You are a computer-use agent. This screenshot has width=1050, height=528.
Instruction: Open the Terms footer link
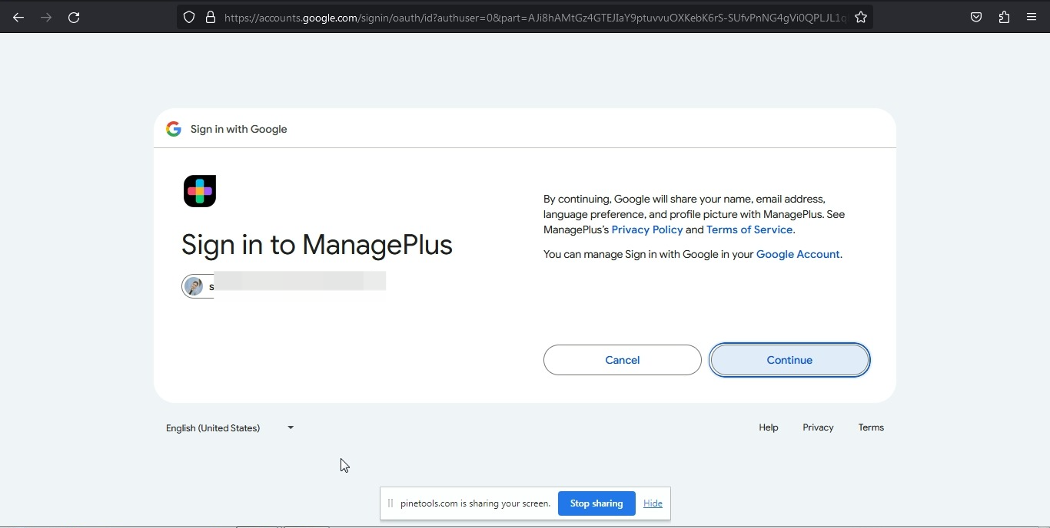tap(871, 427)
